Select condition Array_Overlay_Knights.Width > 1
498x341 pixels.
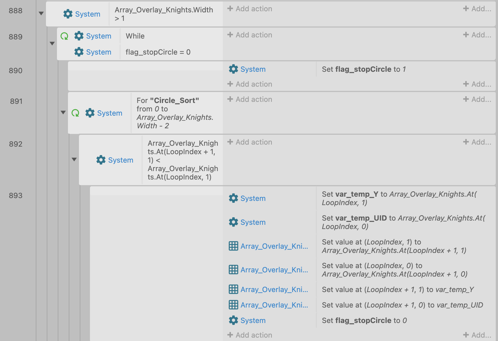pyautogui.click(x=164, y=14)
